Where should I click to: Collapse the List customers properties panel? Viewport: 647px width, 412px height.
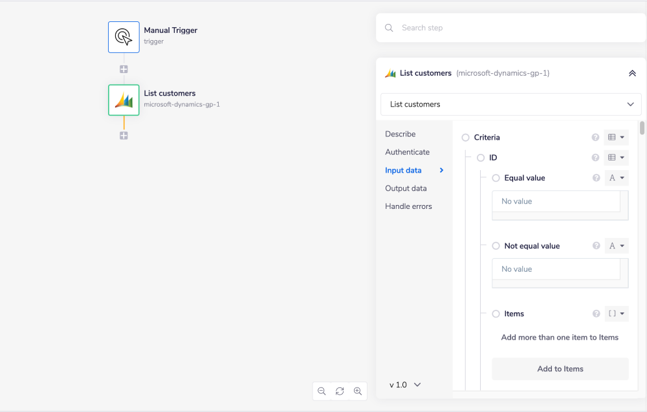632,74
